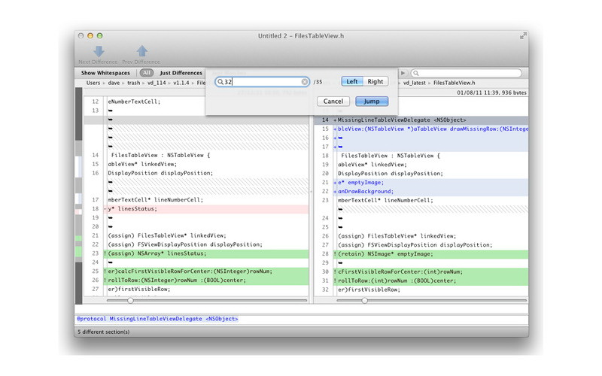Switch filter to Just Differences
The height and width of the screenshot is (376, 602).
181,73
